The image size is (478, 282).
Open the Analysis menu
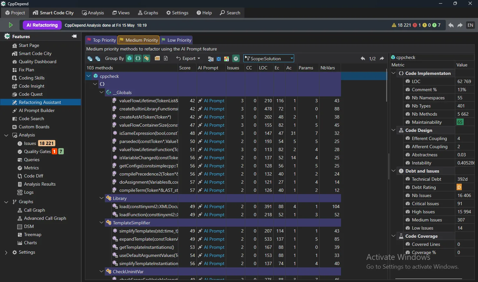(x=93, y=13)
